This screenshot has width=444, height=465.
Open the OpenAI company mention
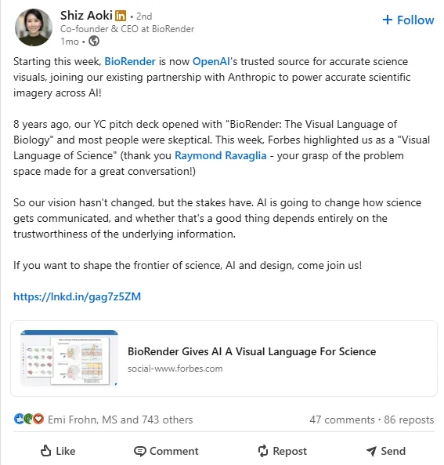tap(211, 61)
